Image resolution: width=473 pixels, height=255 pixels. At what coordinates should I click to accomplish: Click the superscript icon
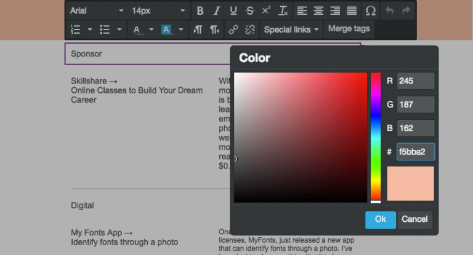tap(266, 11)
